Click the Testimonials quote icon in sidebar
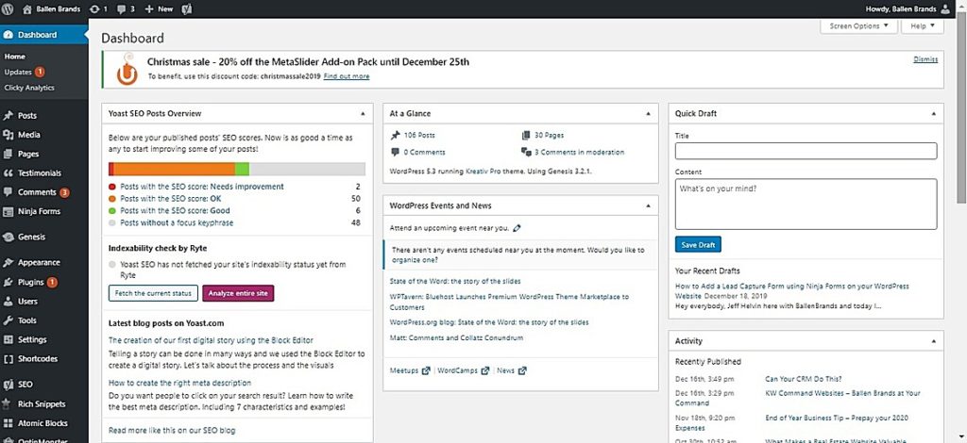Screen dimensions: 967x443 pyautogui.click(x=8, y=172)
